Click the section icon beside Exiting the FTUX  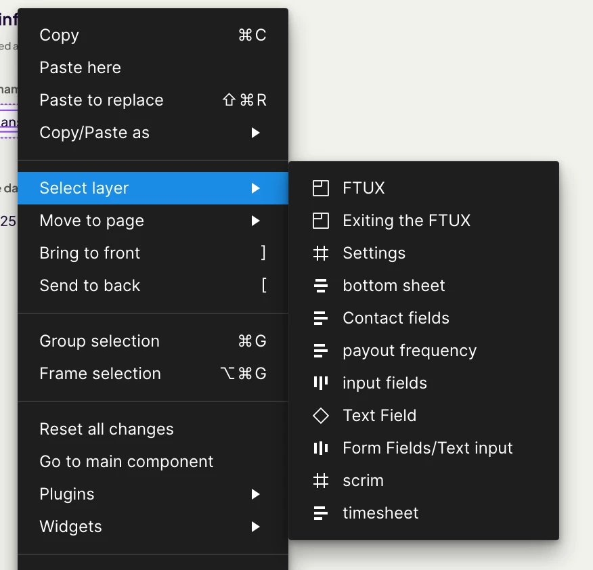coord(321,221)
